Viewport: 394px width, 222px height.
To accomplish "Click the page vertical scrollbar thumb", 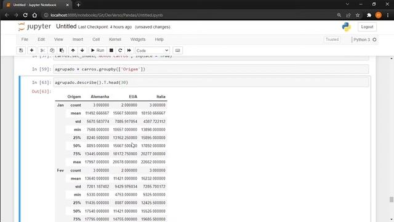I will tap(392, 199).
